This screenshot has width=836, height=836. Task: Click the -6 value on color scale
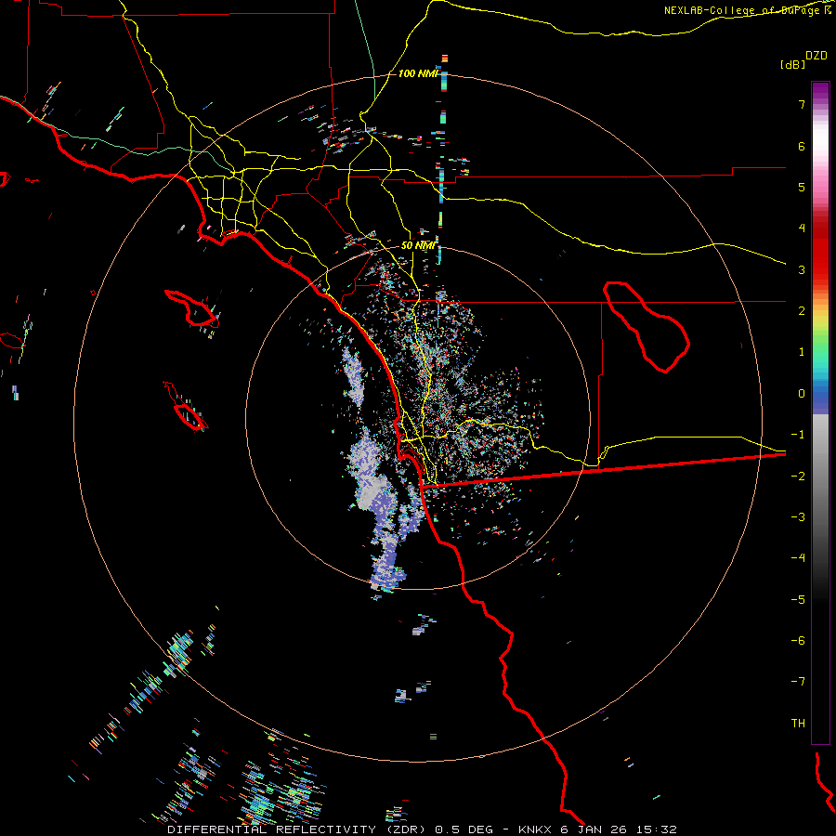pos(798,640)
